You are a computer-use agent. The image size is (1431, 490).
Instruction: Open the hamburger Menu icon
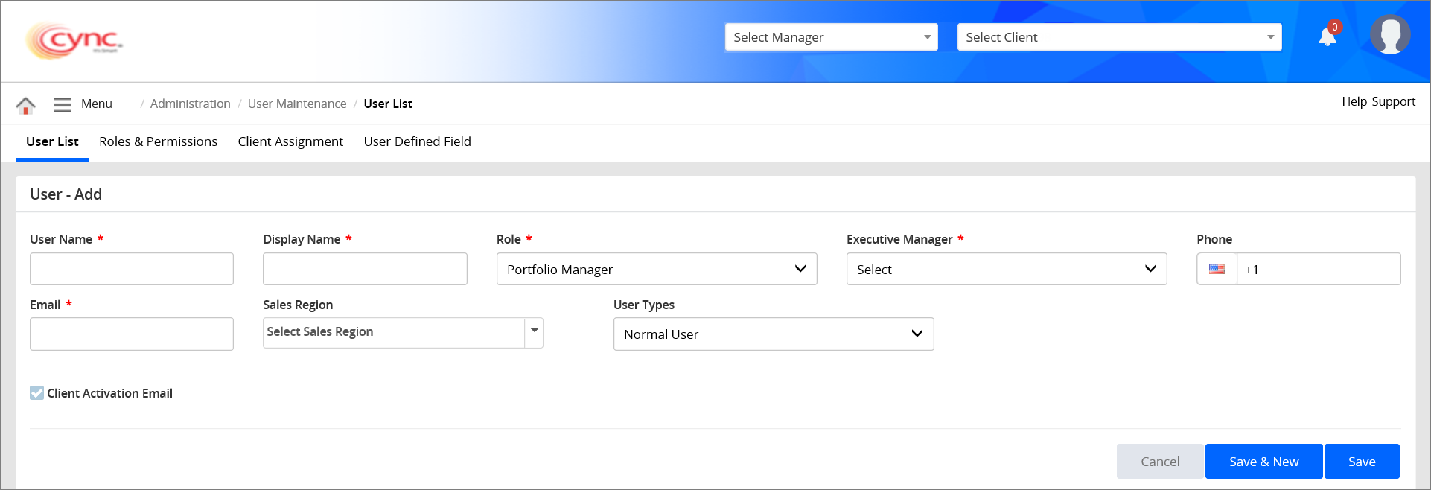click(63, 104)
